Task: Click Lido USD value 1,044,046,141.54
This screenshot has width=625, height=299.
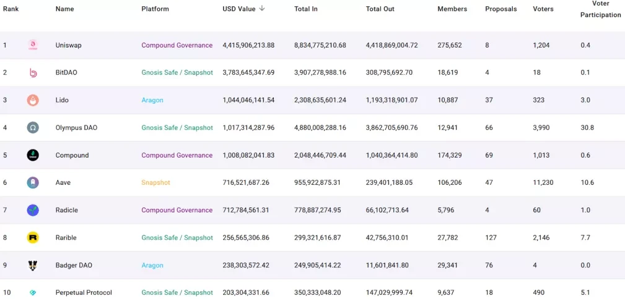Action: 248,100
